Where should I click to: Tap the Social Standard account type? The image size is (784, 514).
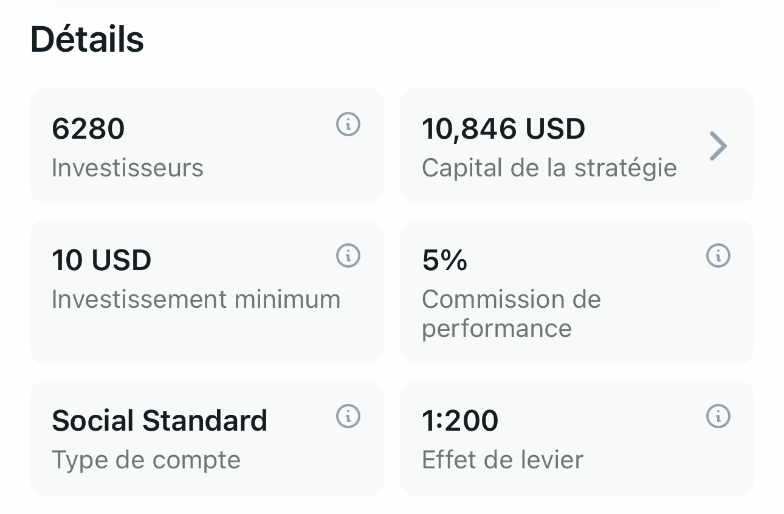click(x=159, y=420)
